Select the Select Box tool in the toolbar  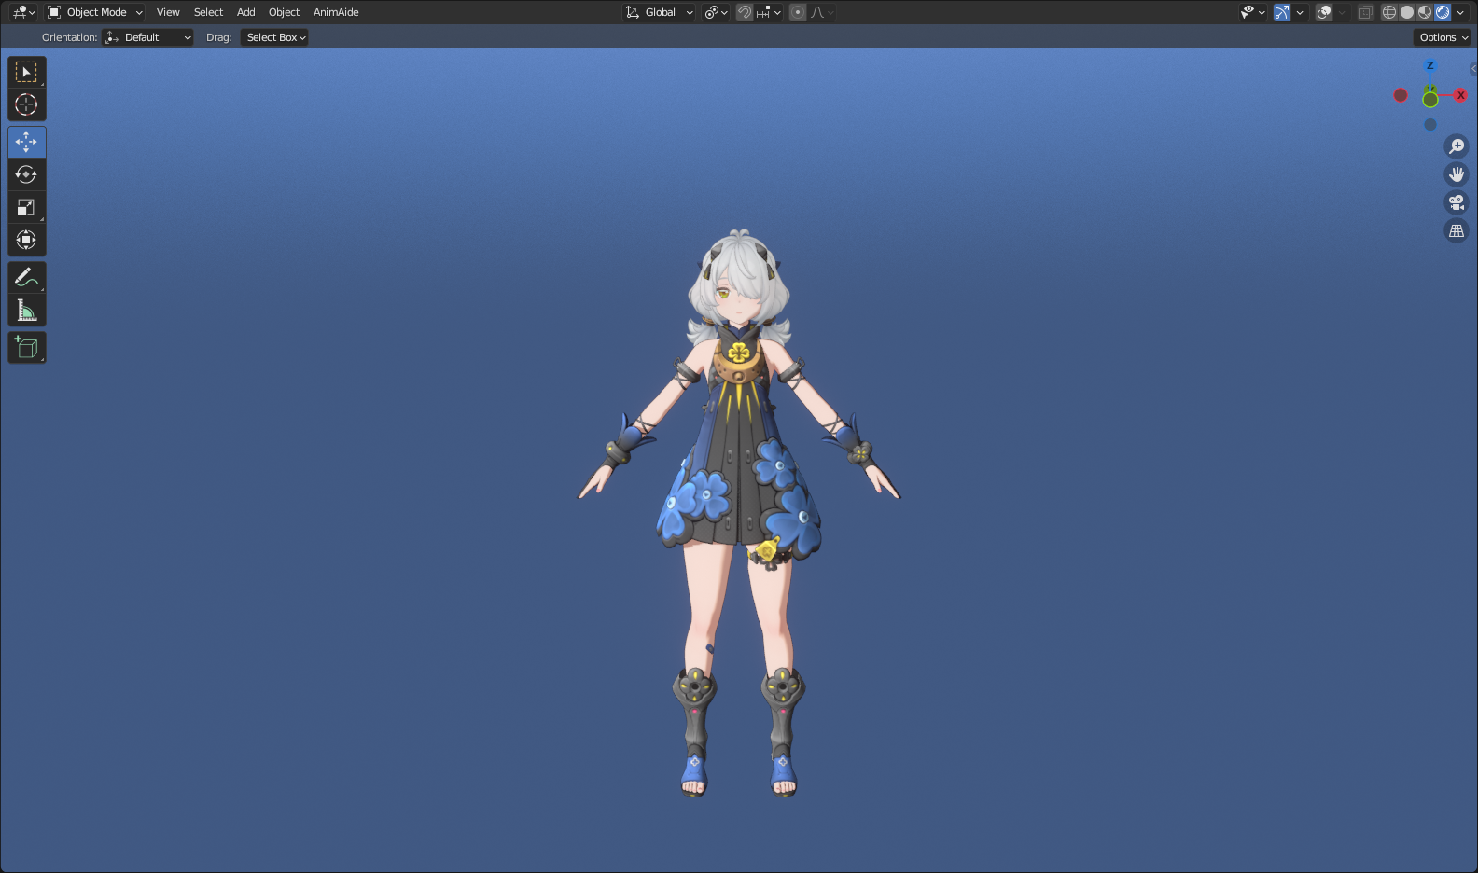click(26, 72)
